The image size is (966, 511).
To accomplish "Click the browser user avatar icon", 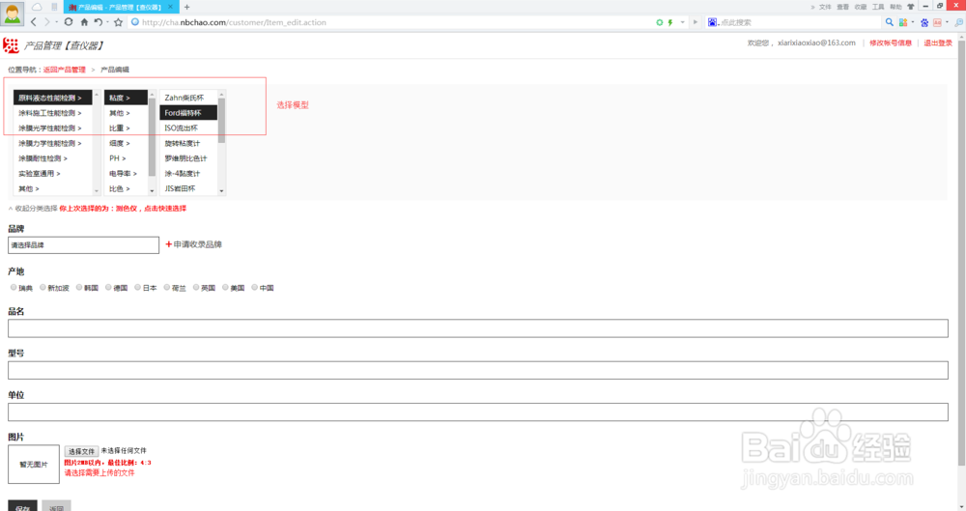I will coord(13,13).
